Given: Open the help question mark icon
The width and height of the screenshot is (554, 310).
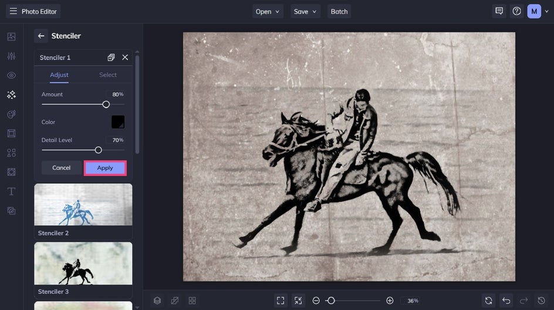Looking at the screenshot, I should pos(516,11).
